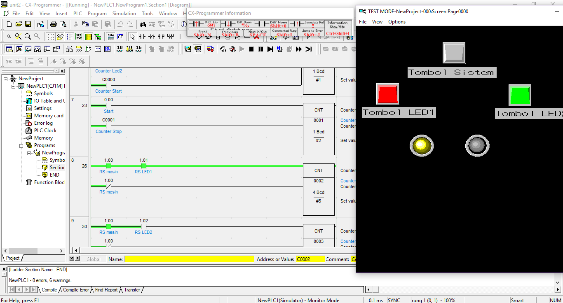This screenshot has height=303, width=563.
Task: Collapse the NewProgram tree node
Action: 29,153
